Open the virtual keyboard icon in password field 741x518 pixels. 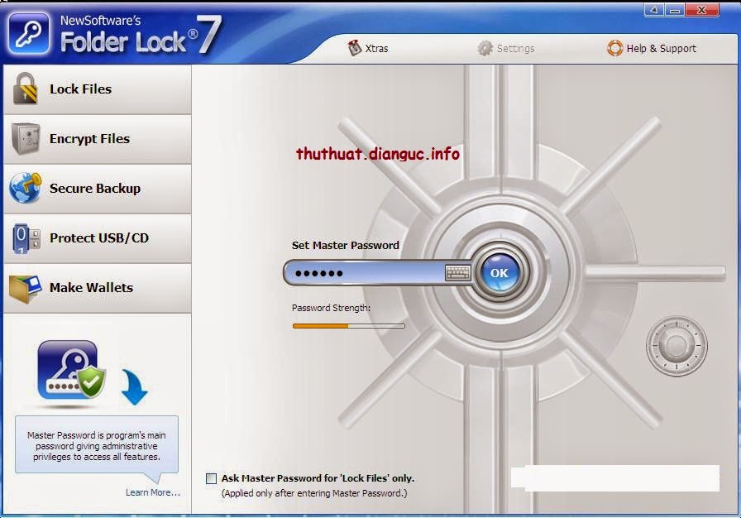pos(457,272)
